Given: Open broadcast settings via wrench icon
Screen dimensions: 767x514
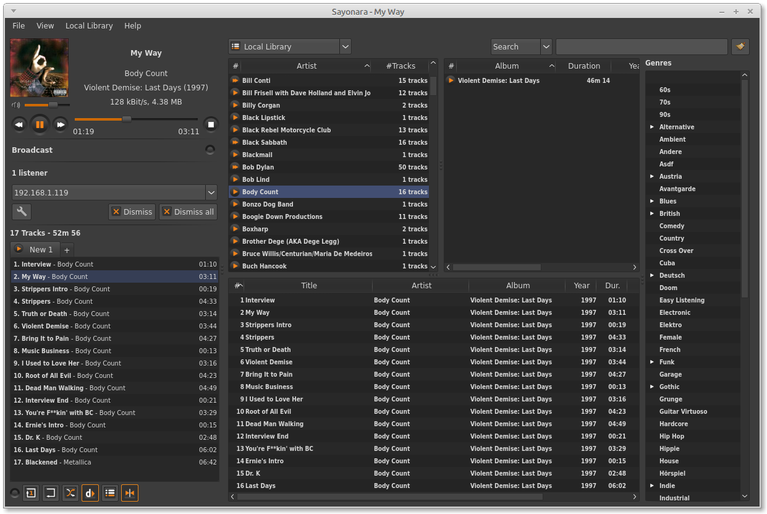Looking at the screenshot, I should tap(22, 212).
